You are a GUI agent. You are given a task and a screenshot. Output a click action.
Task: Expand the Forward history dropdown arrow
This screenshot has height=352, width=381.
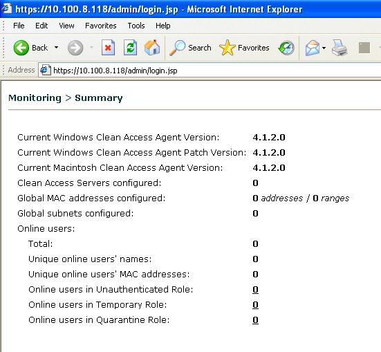(x=91, y=48)
